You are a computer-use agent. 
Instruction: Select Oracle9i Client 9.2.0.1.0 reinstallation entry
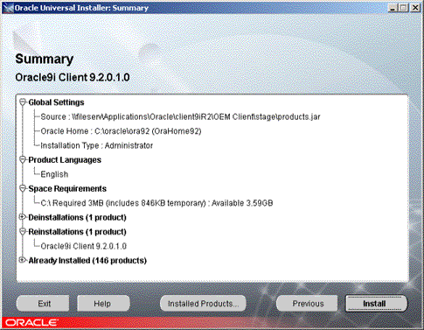pyautogui.click(x=83, y=246)
